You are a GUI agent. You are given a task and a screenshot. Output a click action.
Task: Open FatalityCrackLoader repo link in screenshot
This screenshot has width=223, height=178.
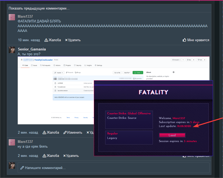(44, 60)
